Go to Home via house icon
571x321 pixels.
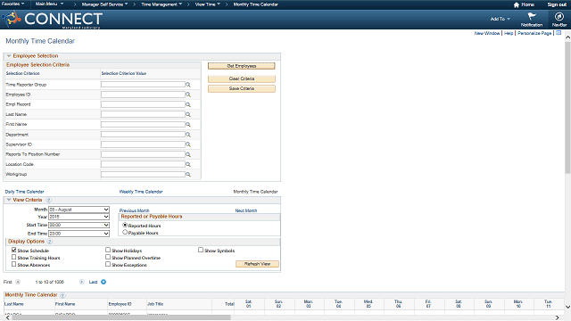517,4
